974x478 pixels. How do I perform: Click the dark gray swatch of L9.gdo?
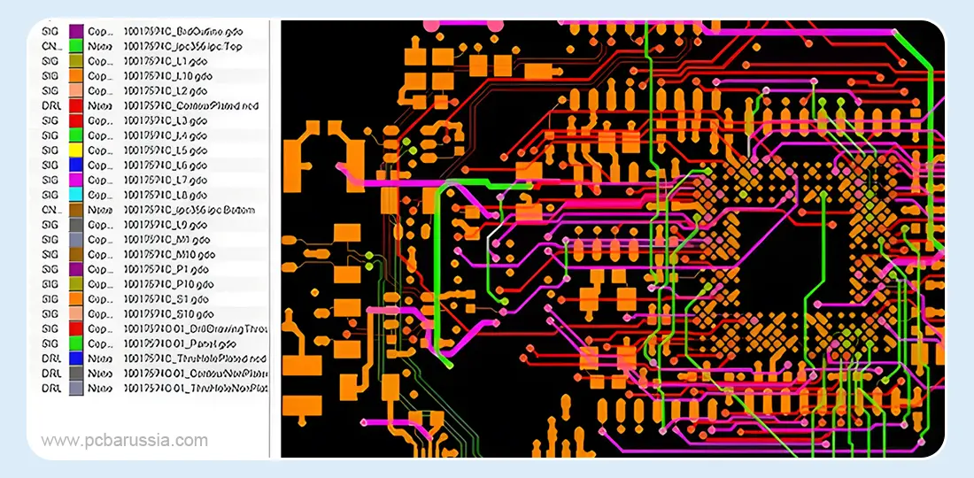[76, 225]
